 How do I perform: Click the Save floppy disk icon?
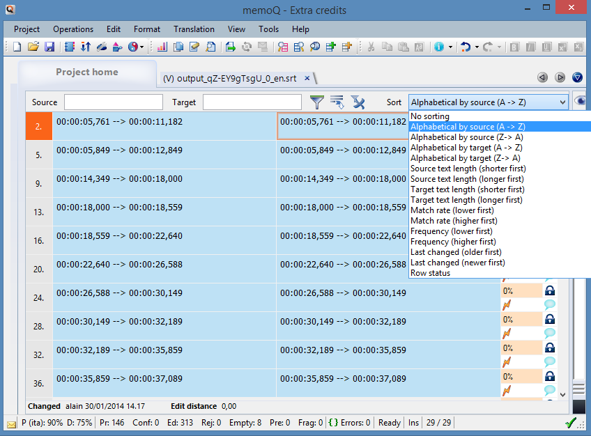tap(49, 47)
